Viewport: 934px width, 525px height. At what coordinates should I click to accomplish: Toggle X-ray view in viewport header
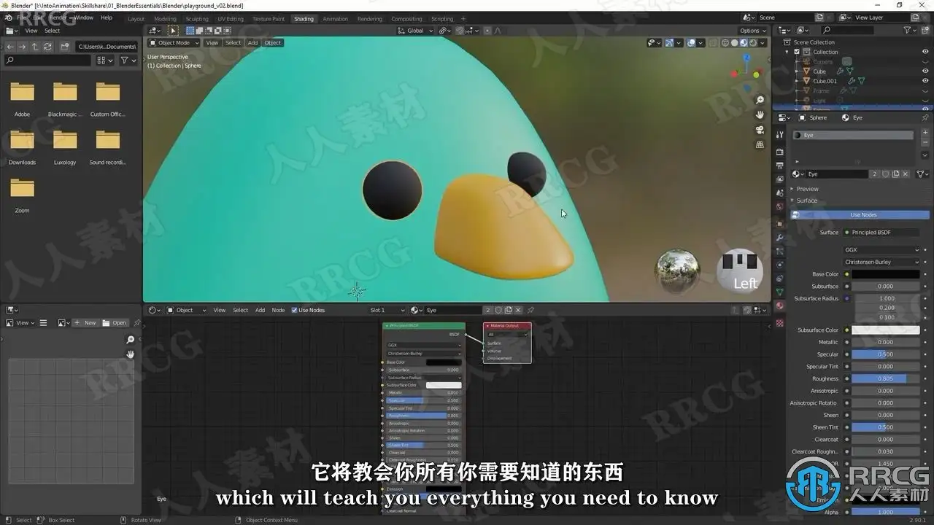tap(714, 42)
